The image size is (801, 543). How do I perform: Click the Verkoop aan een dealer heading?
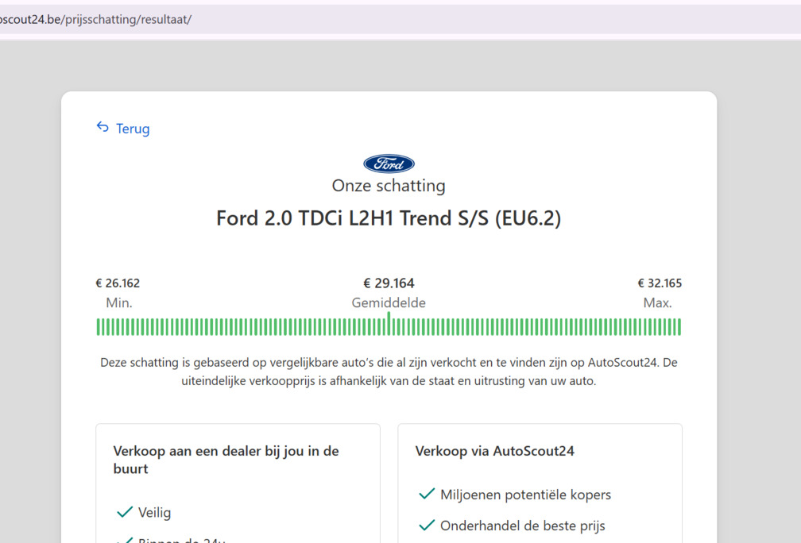coord(226,459)
